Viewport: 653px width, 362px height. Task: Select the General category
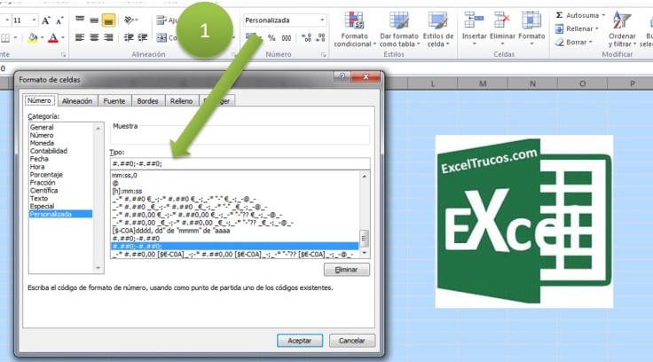coord(42,127)
